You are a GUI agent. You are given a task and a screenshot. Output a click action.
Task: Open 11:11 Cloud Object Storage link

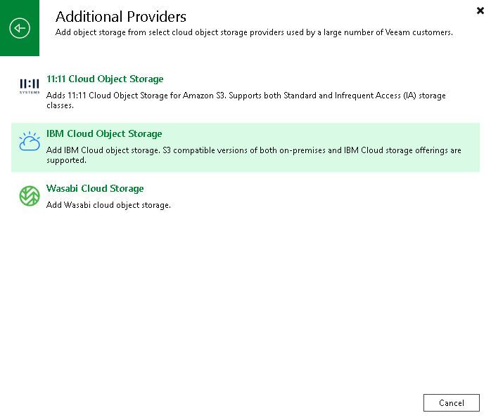click(105, 79)
